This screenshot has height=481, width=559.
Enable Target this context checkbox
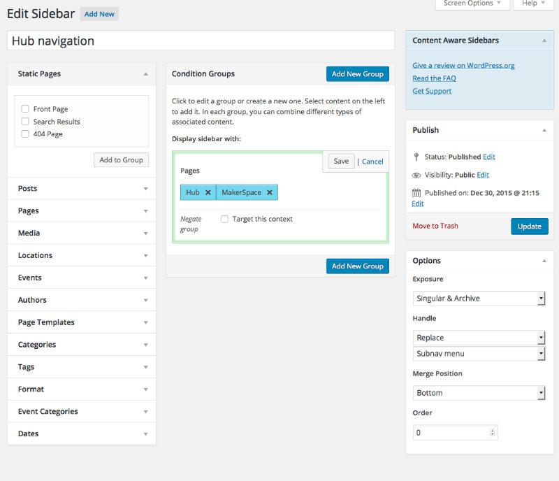(224, 219)
